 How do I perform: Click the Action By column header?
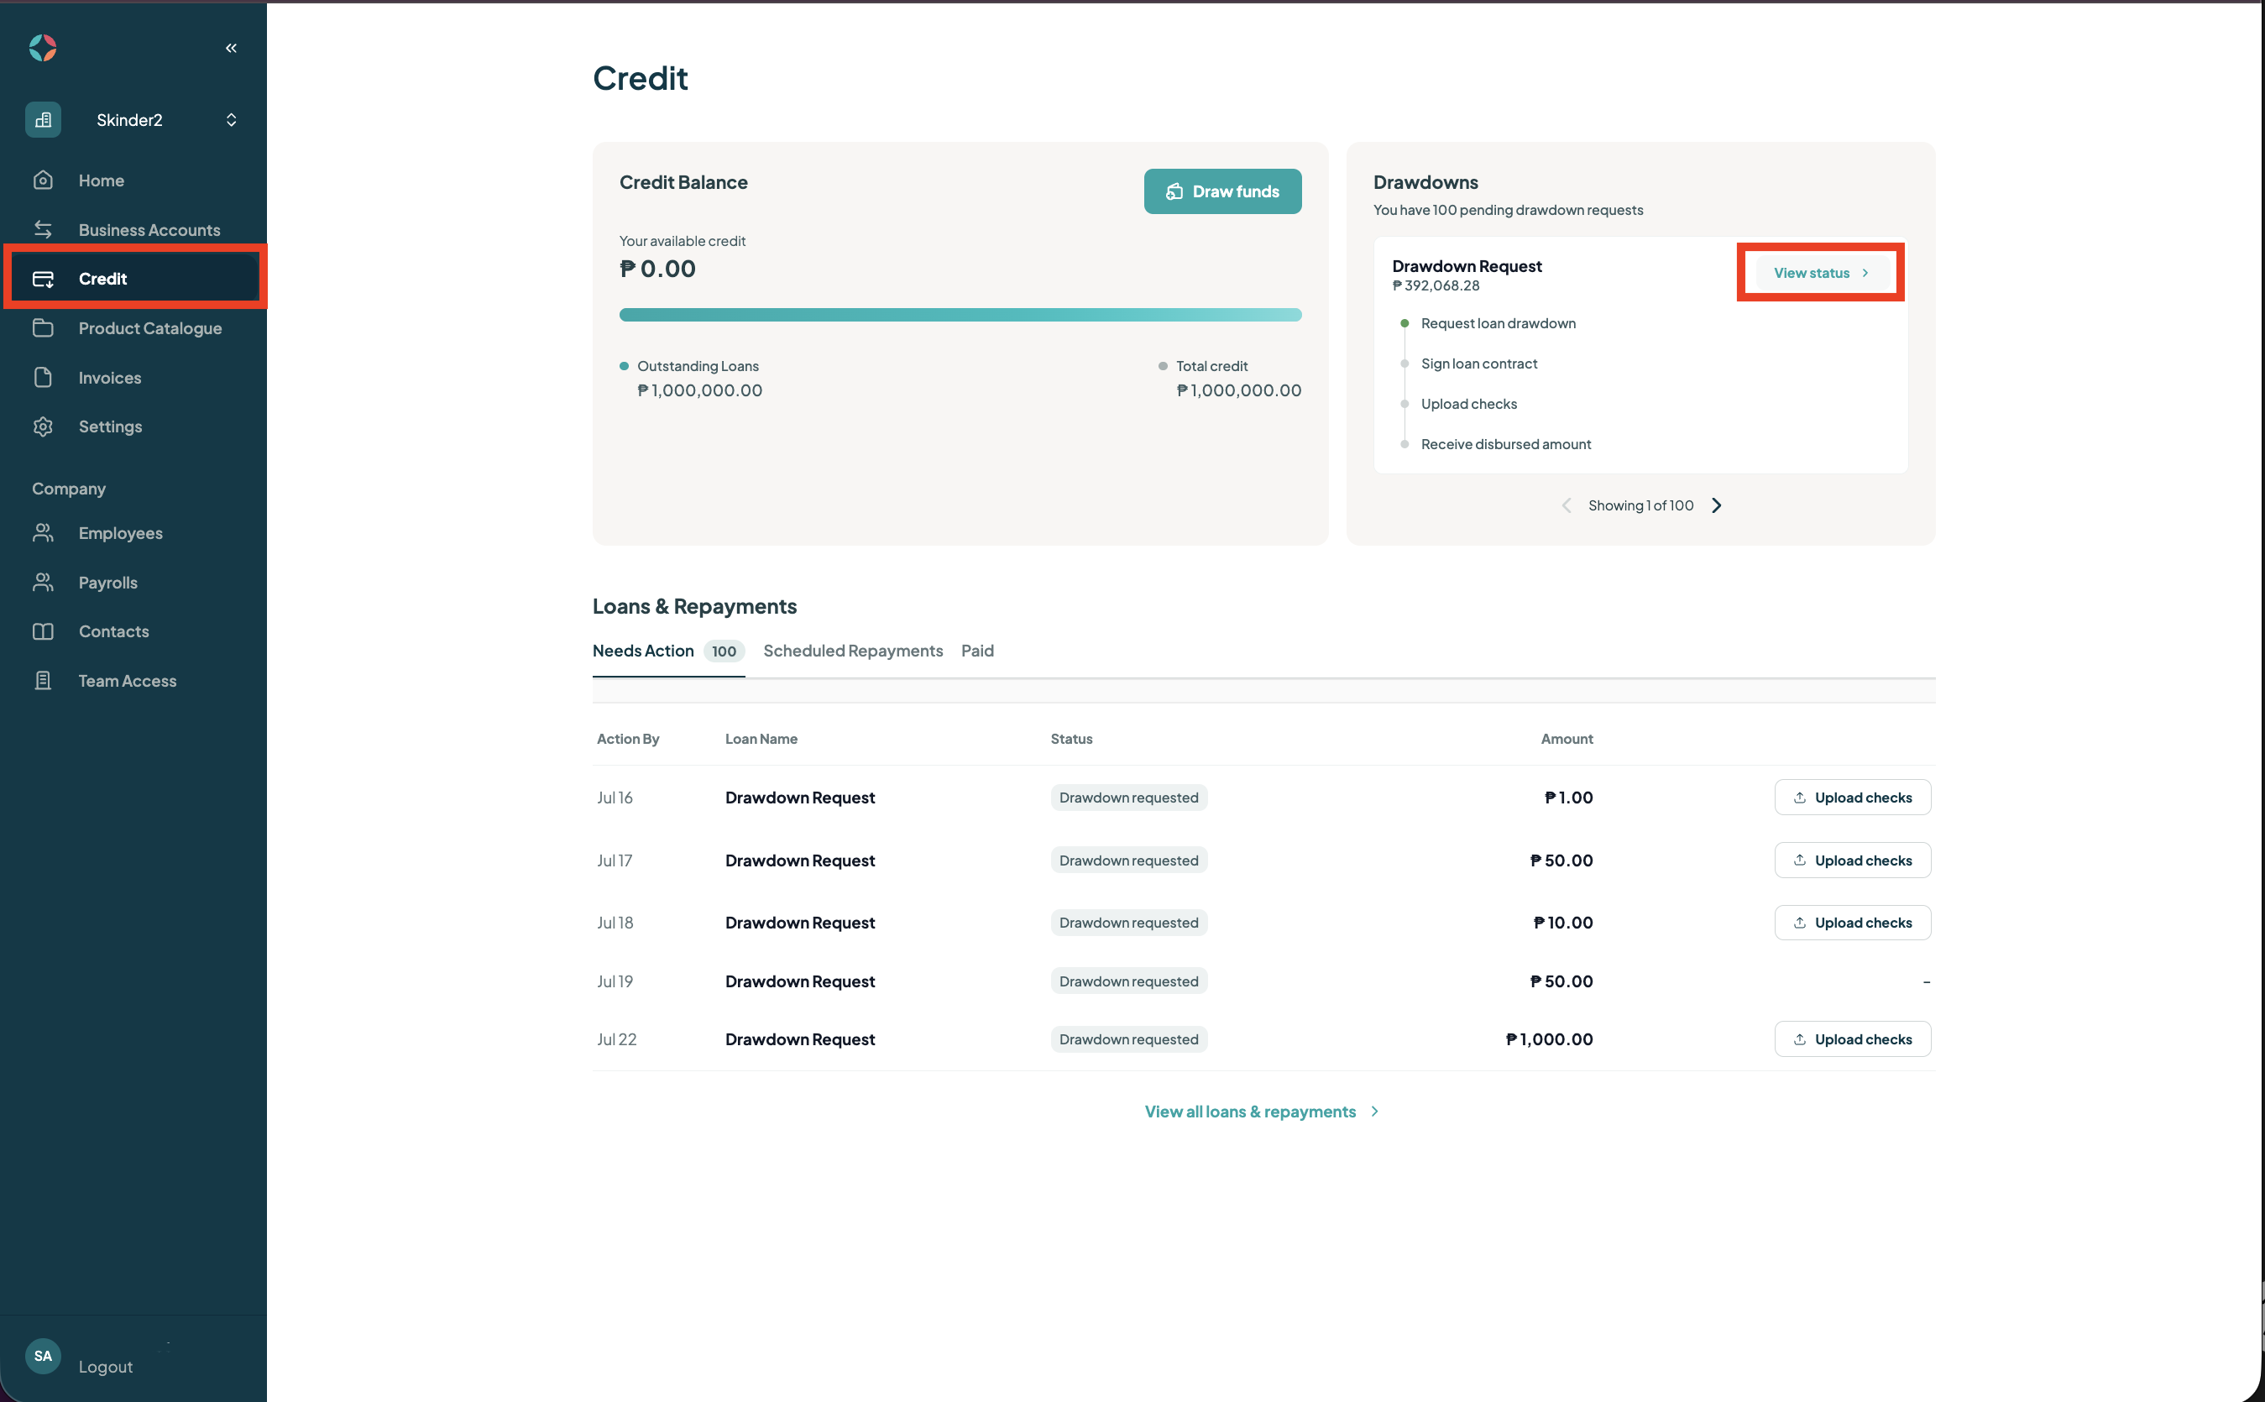point(628,739)
